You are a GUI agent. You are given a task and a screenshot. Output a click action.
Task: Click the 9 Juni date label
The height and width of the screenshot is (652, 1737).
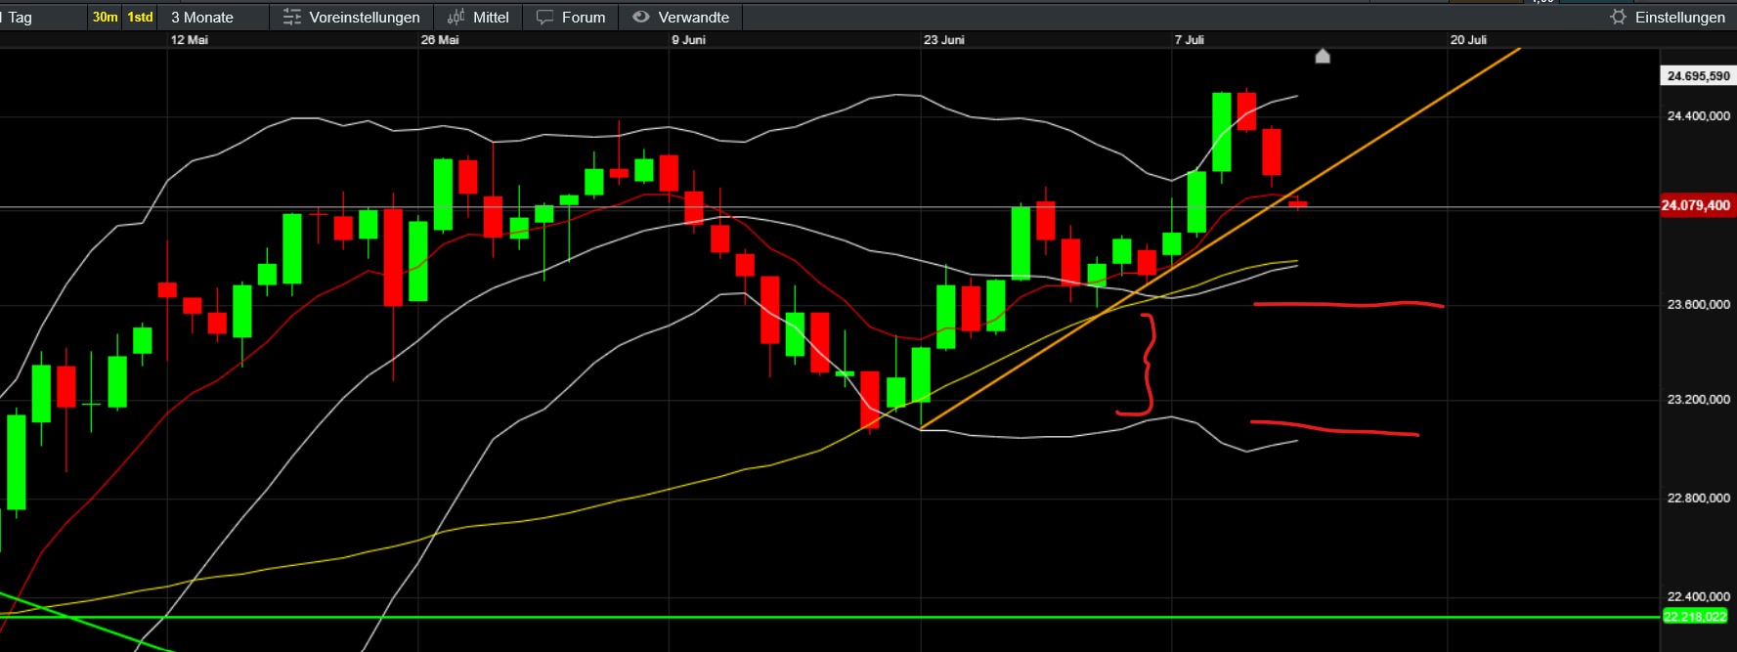click(689, 40)
